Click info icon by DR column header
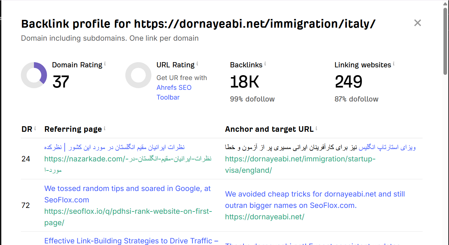The height and width of the screenshot is (245, 449). tap(35, 129)
